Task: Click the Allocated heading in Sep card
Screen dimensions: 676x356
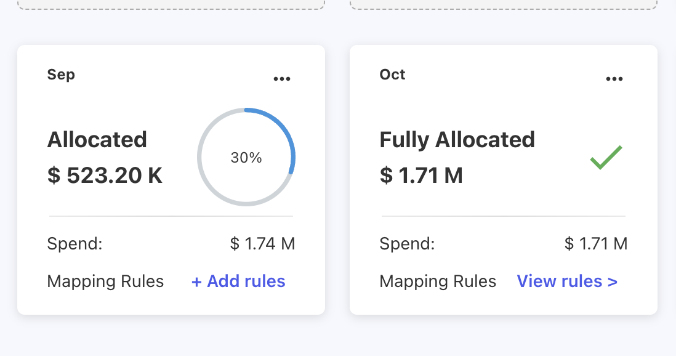Action: 97,140
